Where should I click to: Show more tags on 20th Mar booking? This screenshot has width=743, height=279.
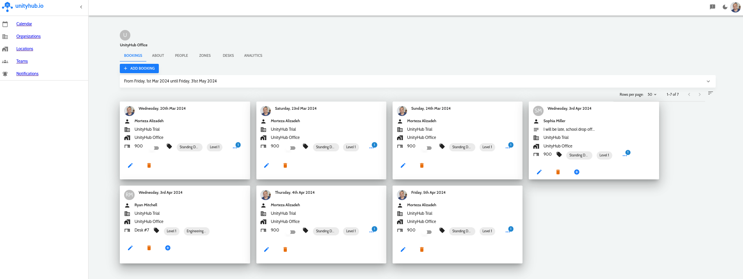[x=235, y=147]
